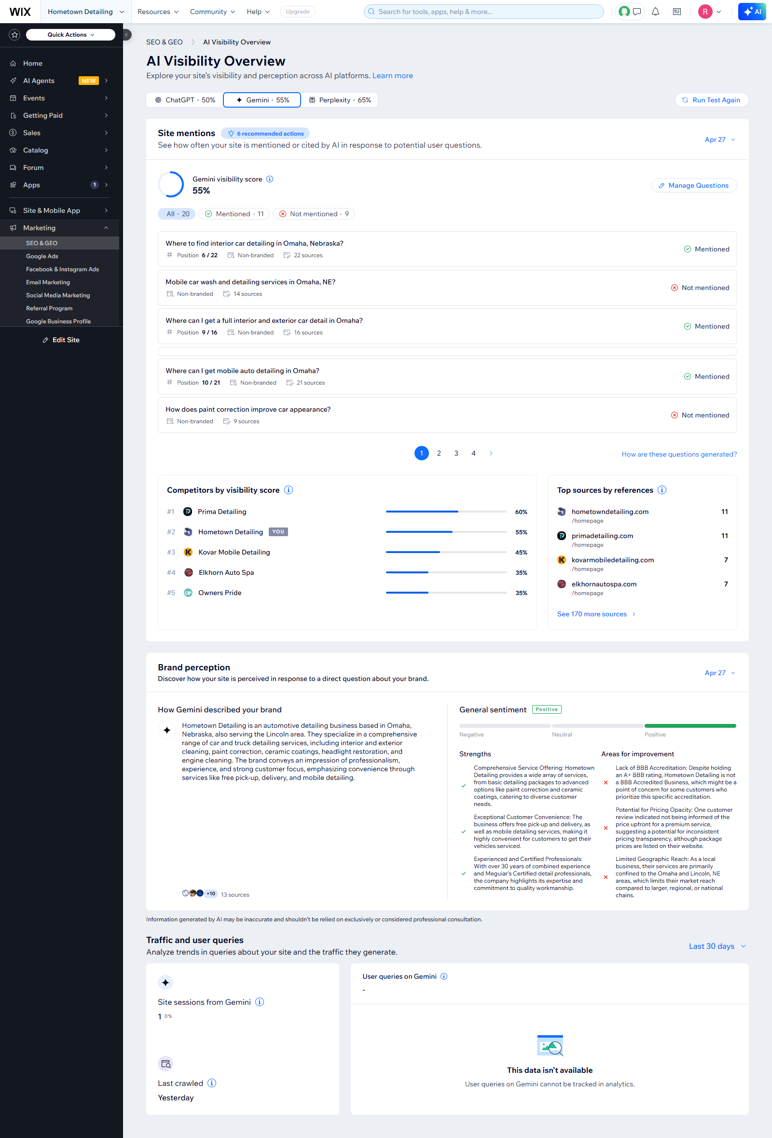
Task: Open Apr 27 date dropdown in Brand perception
Action: [719, 673]
